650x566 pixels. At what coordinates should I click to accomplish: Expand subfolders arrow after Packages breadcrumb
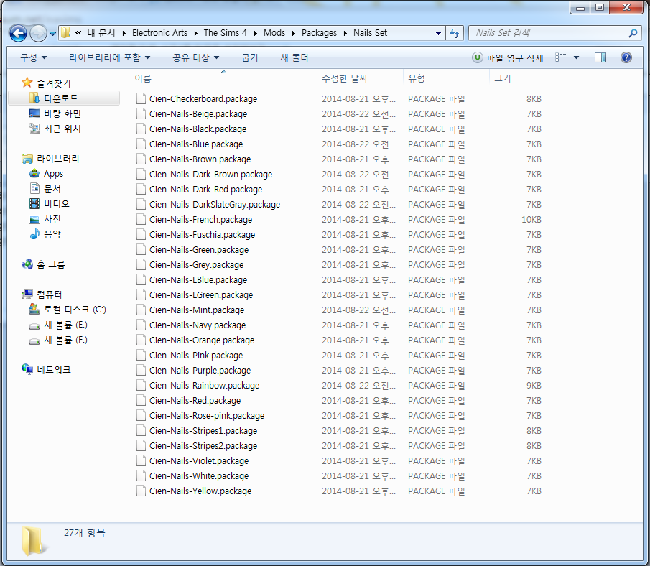[345, 33]
